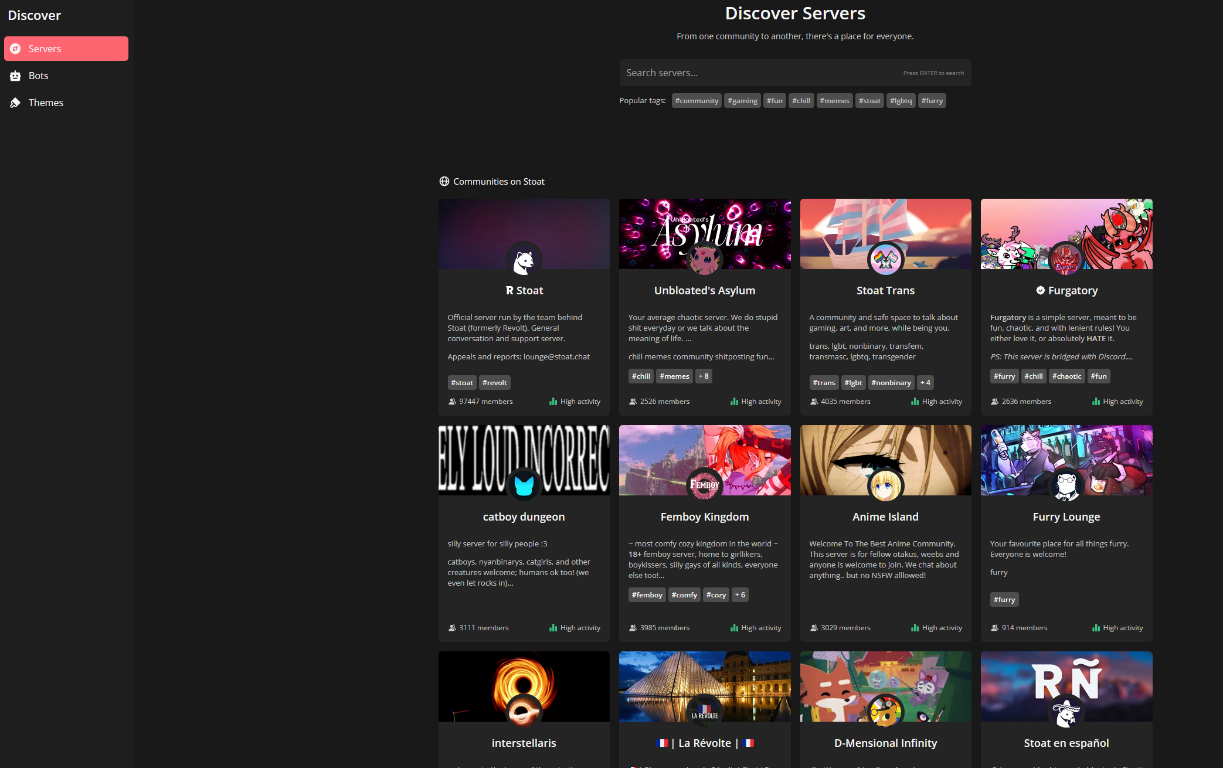Image resolution: width=1223 pixels, height=768 pixels.
Task: Click the Furgatory verified badge icon
Action: pyautogui.click(x=1040, y=290)
